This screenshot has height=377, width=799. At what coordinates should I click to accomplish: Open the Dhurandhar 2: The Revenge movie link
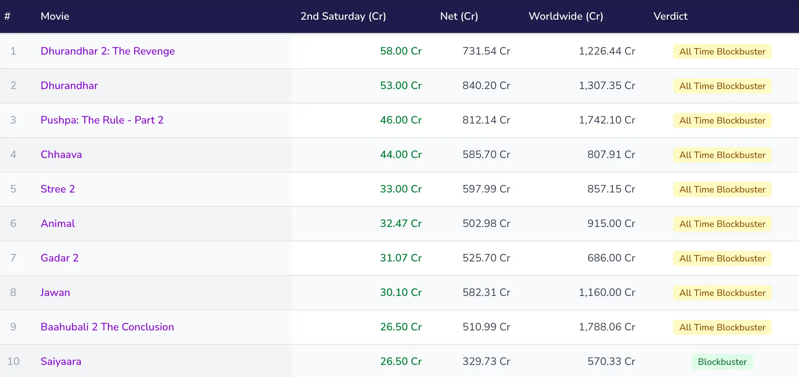107,51
